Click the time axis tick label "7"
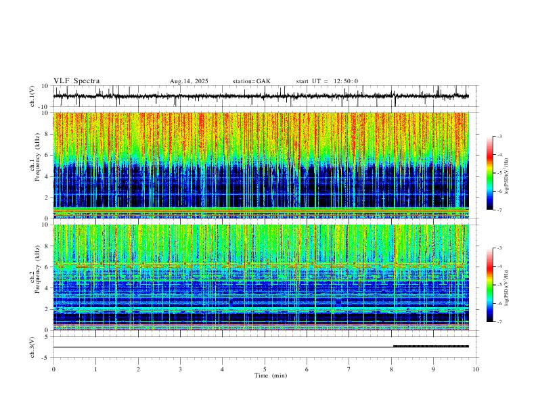Image resolution: width=536 pixels, height=414 pixels. (x=349, y=369)
